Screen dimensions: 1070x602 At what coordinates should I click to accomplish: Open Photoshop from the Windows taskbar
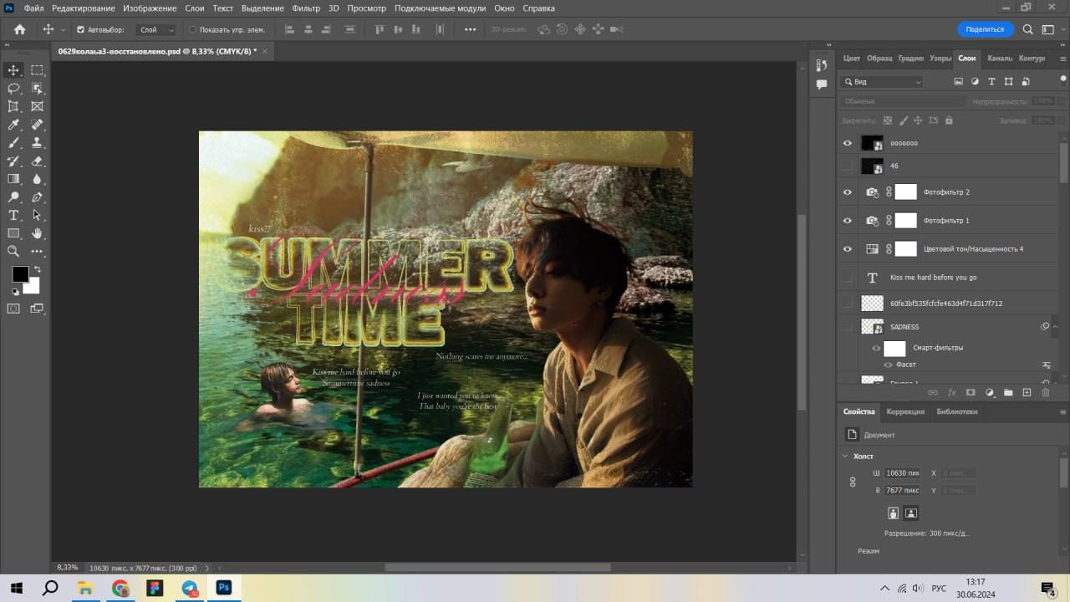click(224, 588)
